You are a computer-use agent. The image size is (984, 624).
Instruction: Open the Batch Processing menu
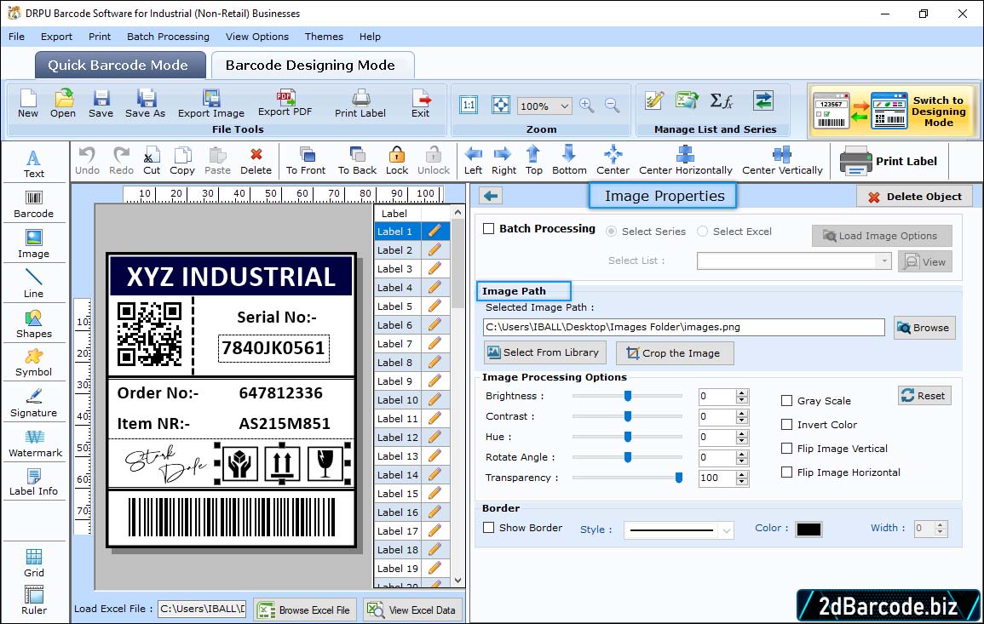click(168, 37)
